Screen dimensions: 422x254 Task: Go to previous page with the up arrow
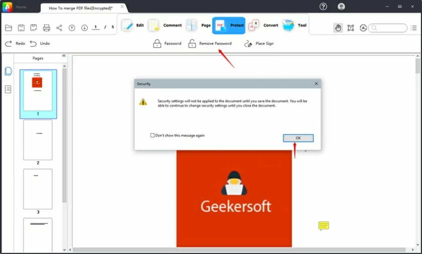(x=72, y=28)
